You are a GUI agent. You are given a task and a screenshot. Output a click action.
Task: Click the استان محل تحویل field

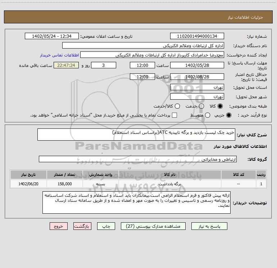197,87
